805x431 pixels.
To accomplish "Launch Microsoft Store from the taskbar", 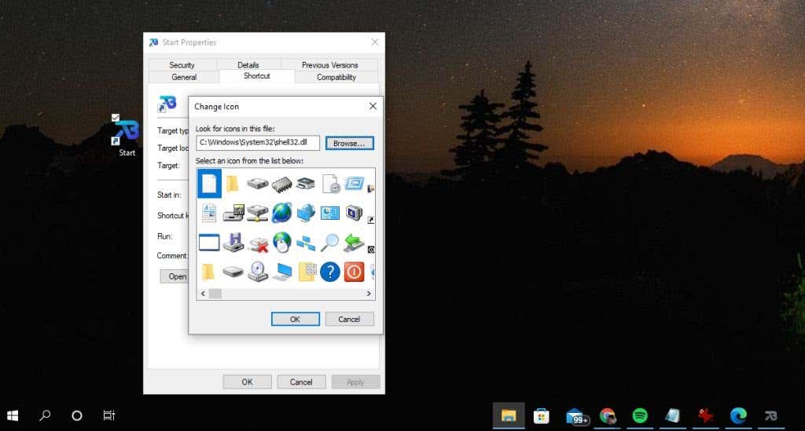I will point(541,415).
